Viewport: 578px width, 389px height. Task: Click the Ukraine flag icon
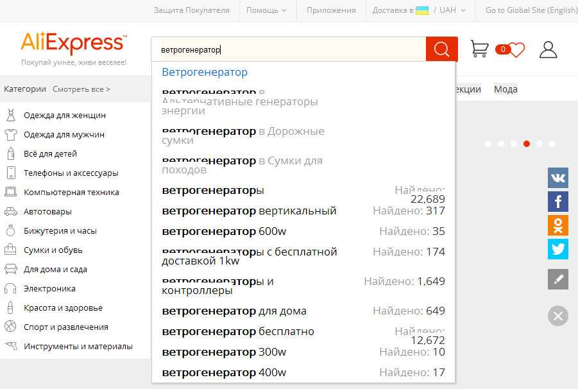[x=422, y=10]
